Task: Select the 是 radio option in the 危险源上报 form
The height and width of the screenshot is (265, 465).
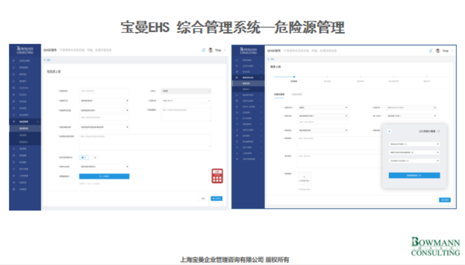Action: click(x=84, y=157)
